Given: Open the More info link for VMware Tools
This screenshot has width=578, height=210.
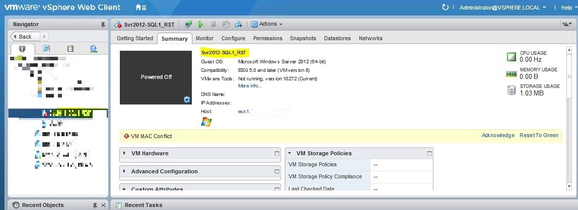Looking at the screenshot, I should pyautogui.click(x=250, y=86).
